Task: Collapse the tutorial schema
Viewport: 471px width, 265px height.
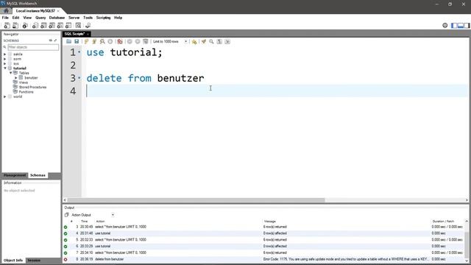Action: 5,68
